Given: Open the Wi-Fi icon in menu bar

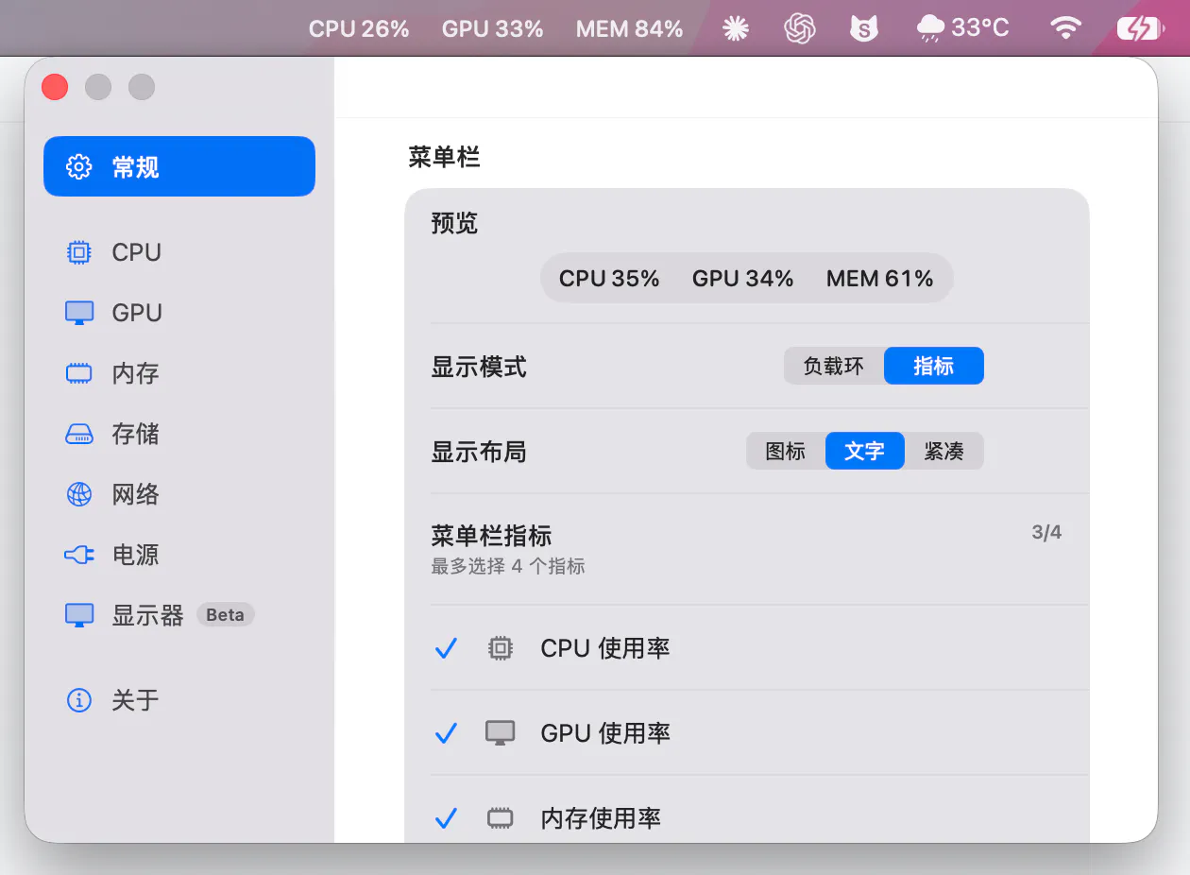Looking at the screenshot, I should 1065,28.
